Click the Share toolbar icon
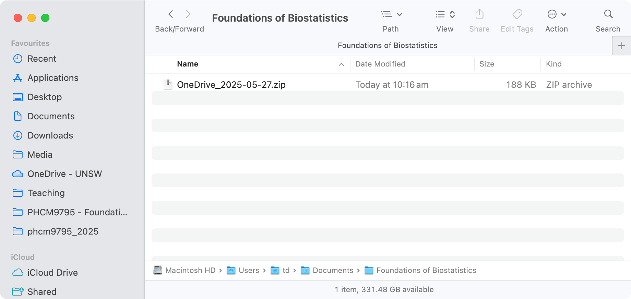 click(479, 14)
